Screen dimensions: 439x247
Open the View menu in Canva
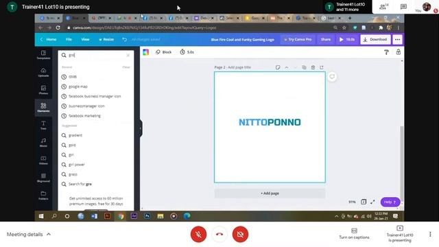(85, 40)
